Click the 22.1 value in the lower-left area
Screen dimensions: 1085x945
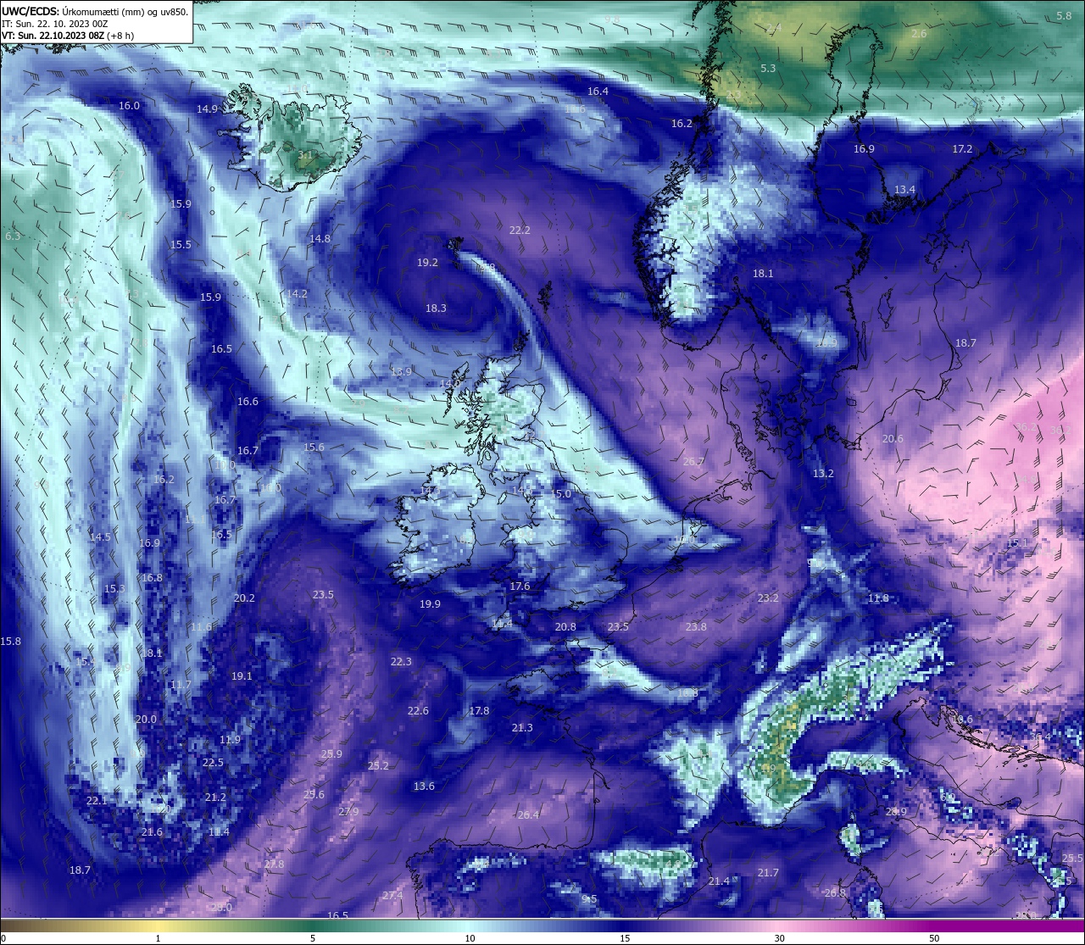coord(97,801)
